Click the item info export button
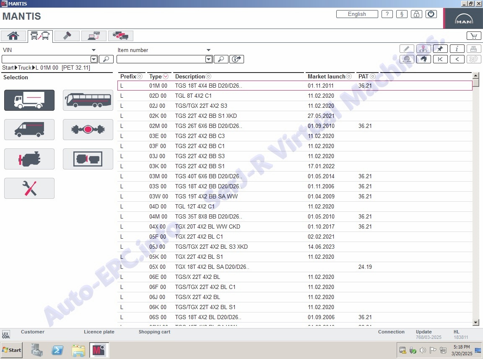Viewport: 483px width, 359px height. tap(236, 59)
